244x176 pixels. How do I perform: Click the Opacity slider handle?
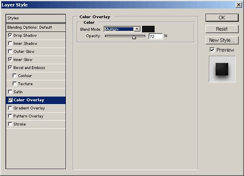click(x=134, y=37)
